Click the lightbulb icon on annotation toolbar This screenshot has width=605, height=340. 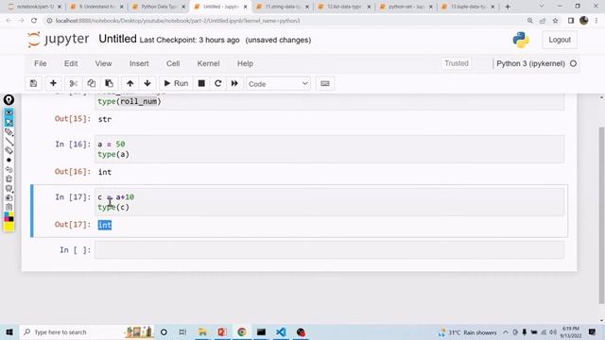coord(9,100)
